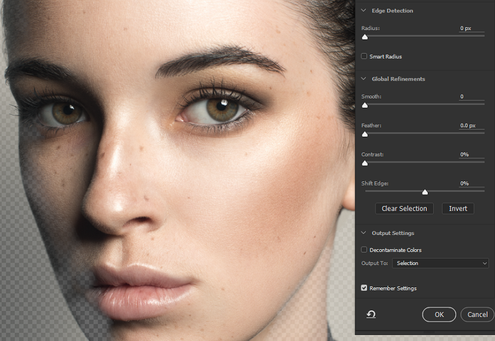
Task: Click the Feather value field
Action: pos(471,125)
